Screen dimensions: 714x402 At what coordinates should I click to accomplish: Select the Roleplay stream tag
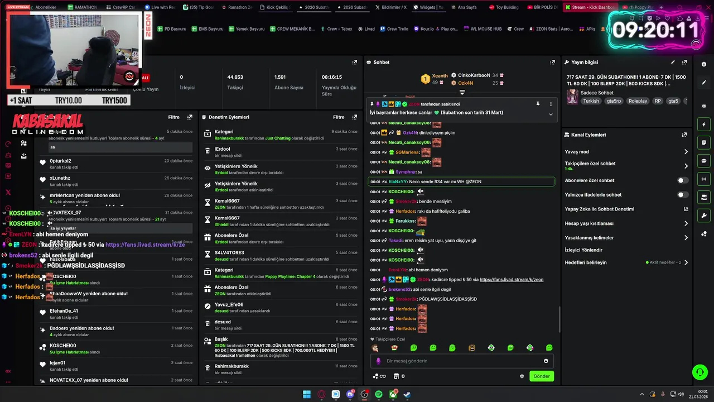point(638,101)
